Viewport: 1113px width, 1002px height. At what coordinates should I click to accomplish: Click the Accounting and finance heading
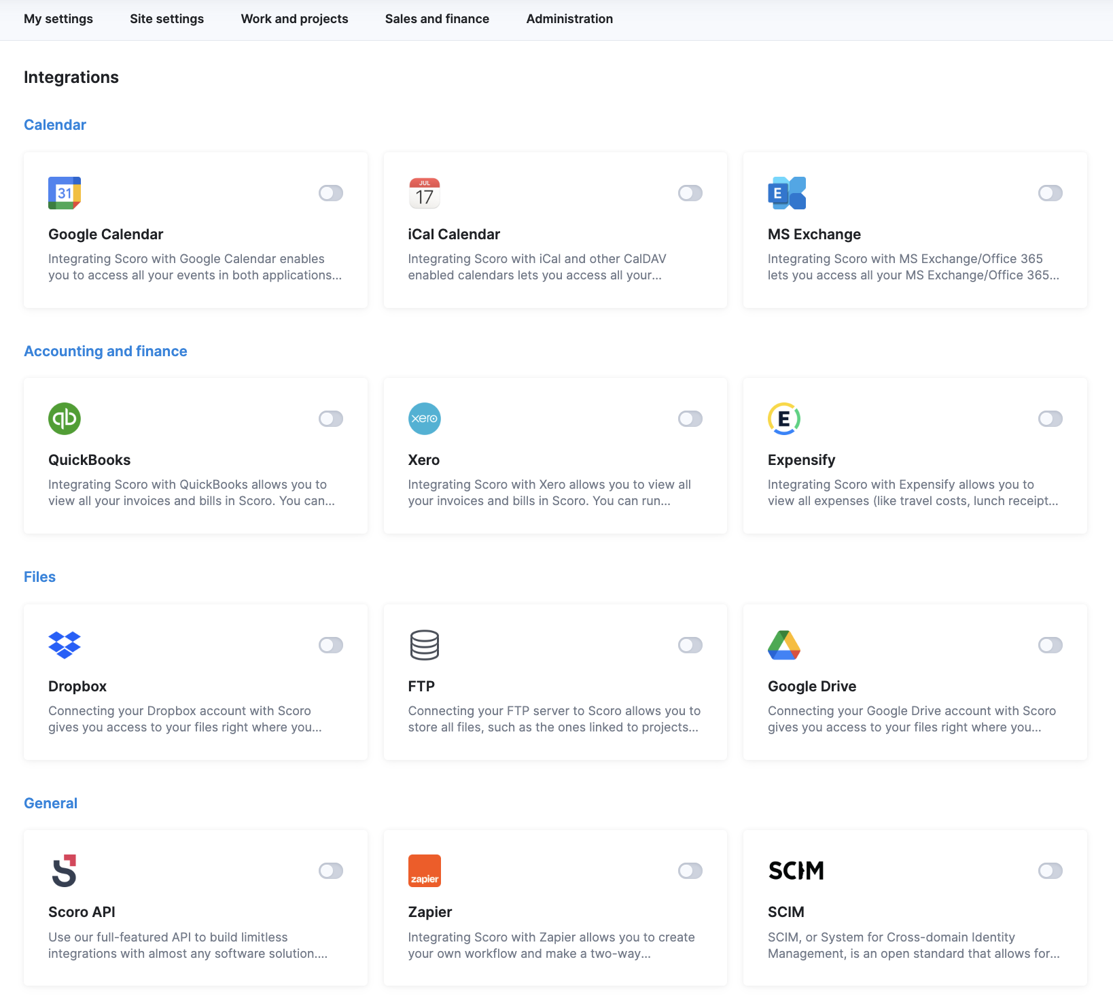point(105,351)
